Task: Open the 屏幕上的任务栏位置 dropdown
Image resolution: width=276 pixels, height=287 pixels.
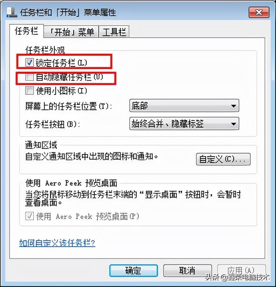Action: point(184,106)
